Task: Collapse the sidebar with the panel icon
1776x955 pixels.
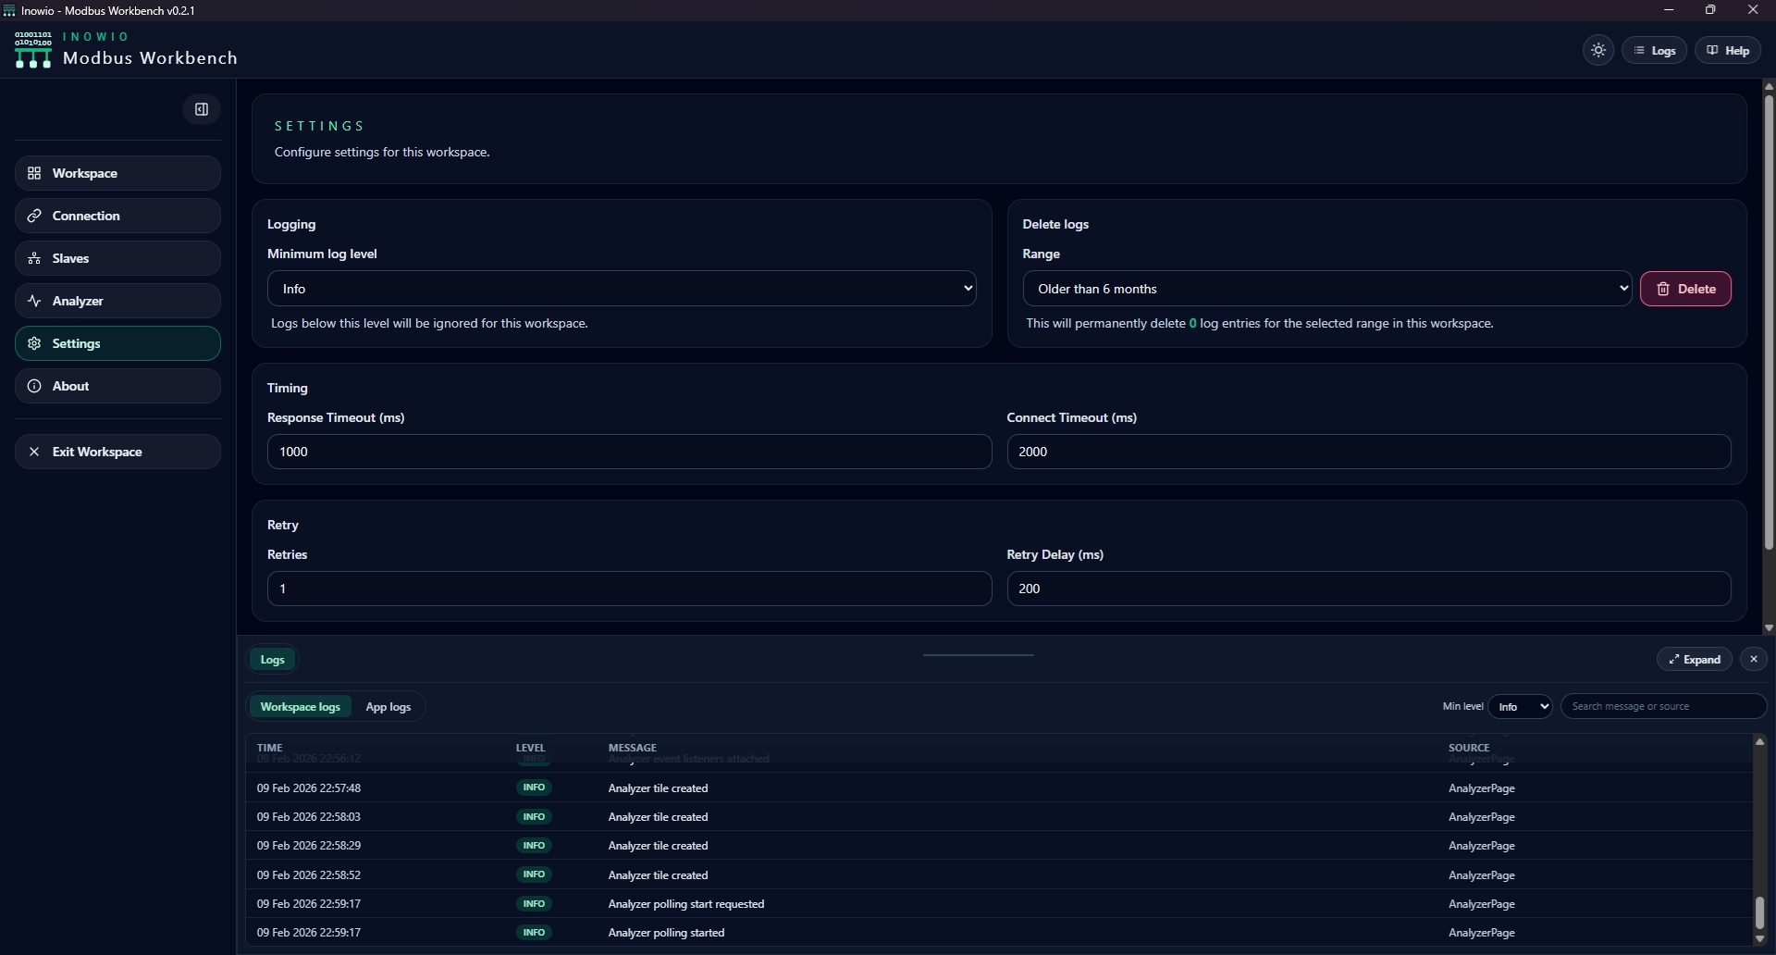Action: (202, 109)
